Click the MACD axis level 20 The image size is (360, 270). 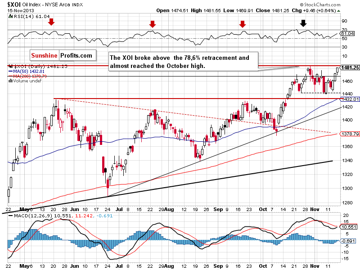(x=346, y=216)
